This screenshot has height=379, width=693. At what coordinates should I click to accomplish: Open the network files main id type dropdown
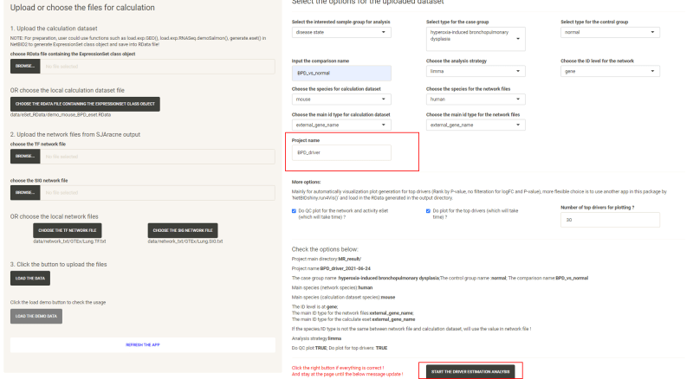point(476,125)
